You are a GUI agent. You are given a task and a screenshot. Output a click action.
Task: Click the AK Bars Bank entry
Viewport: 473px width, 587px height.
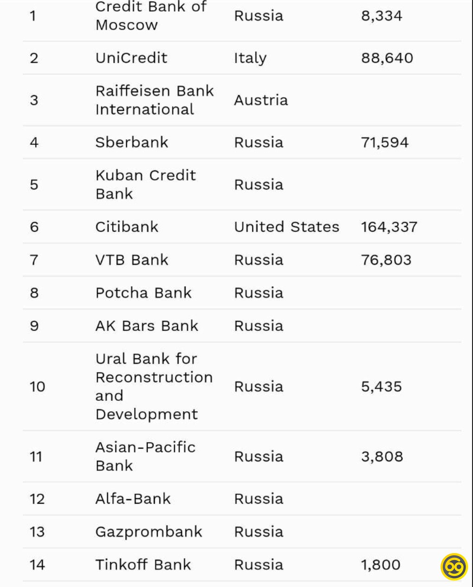point(147,326)
